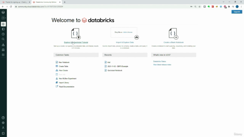
Task: Click the Databricks logo in sidebar
Action: [x=3, y=12]
